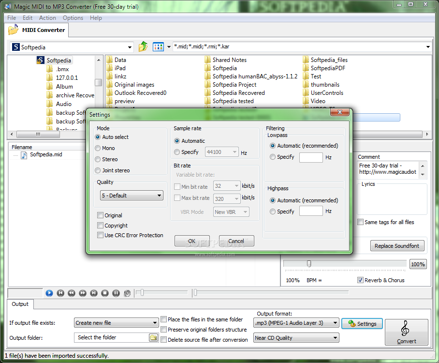Select Stereo mode radio button
The image size is (439, 363).
[98, 160]
